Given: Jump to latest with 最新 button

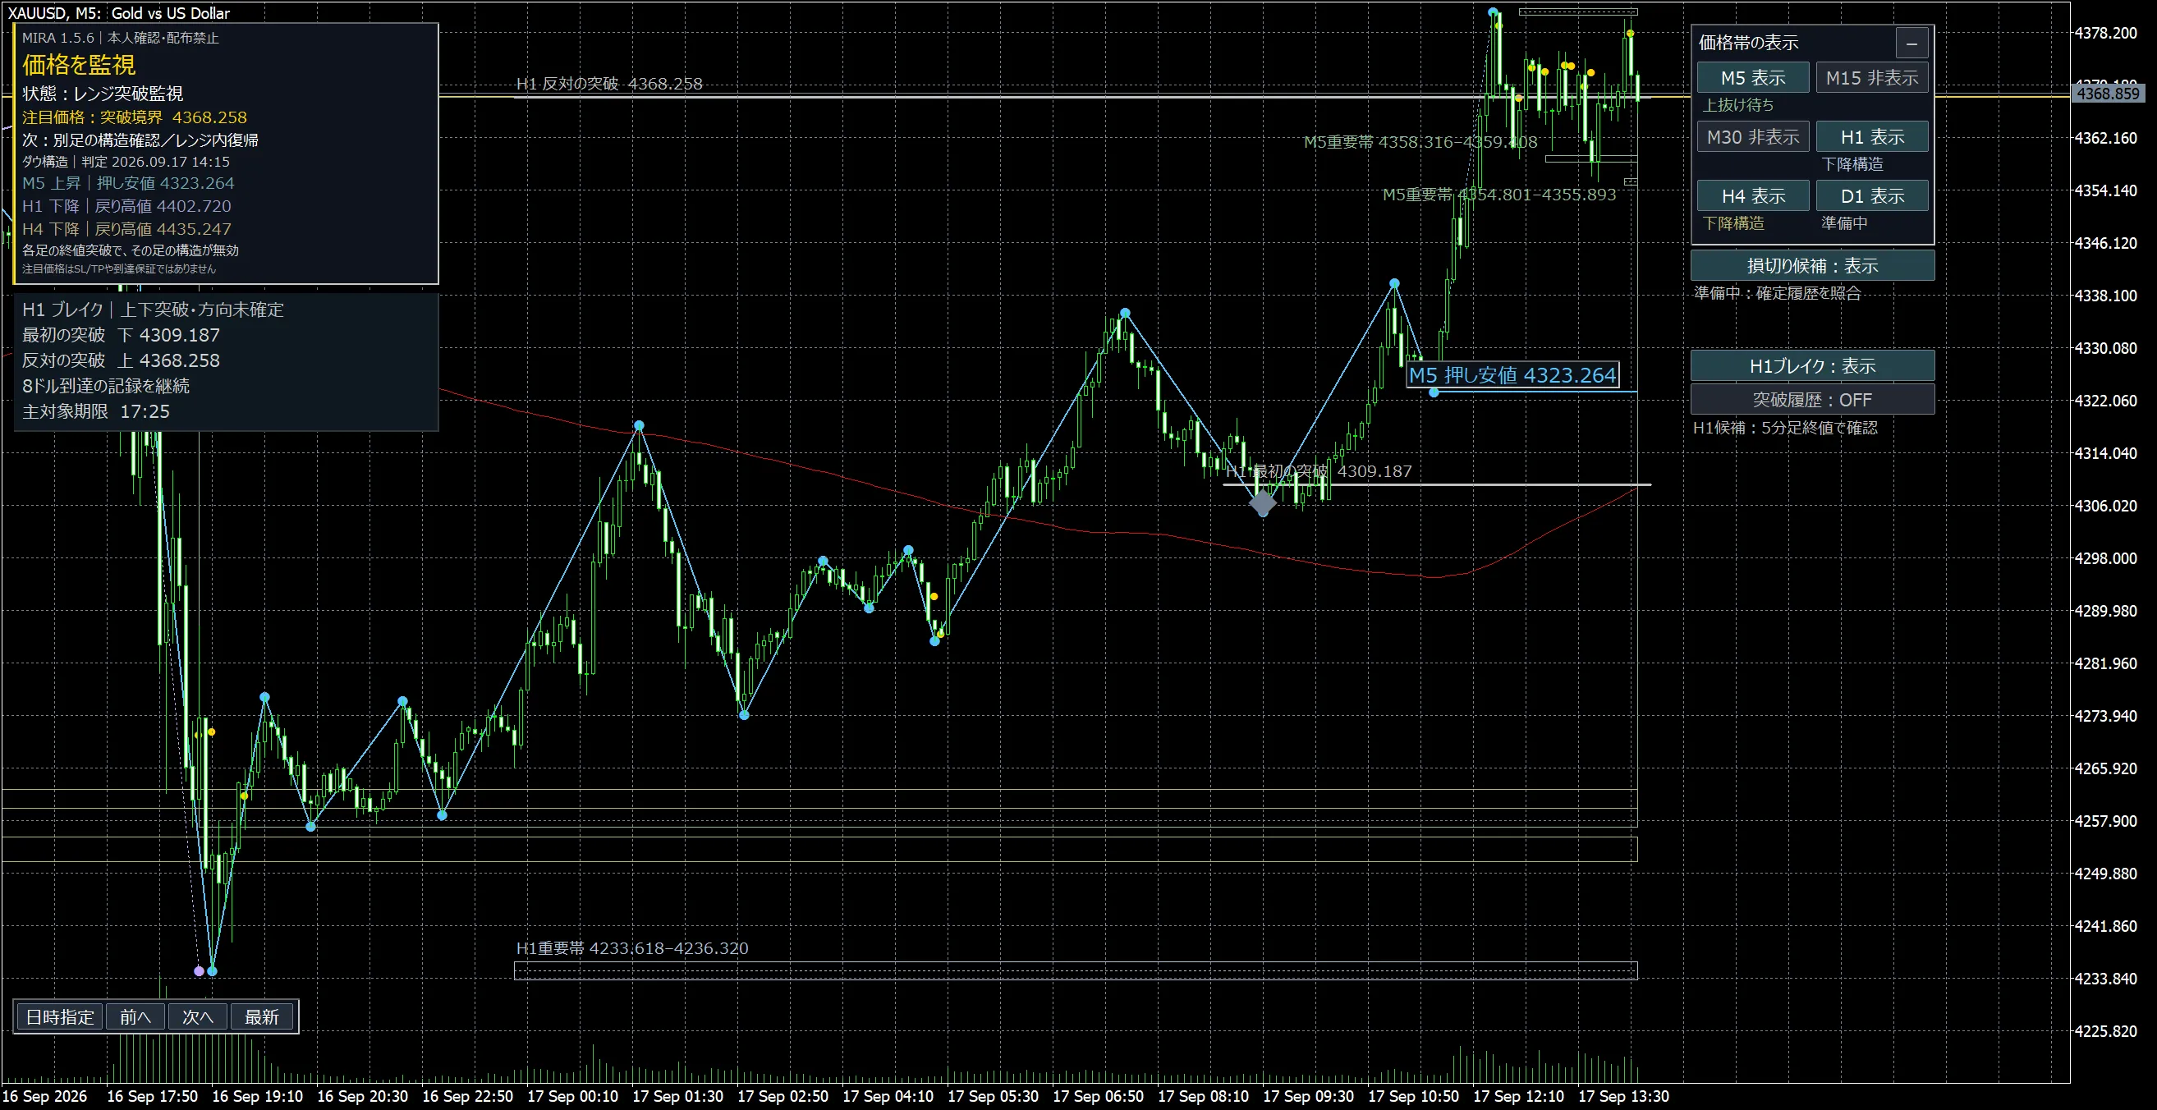Looking at the screenshot, I should point(261,1017).
